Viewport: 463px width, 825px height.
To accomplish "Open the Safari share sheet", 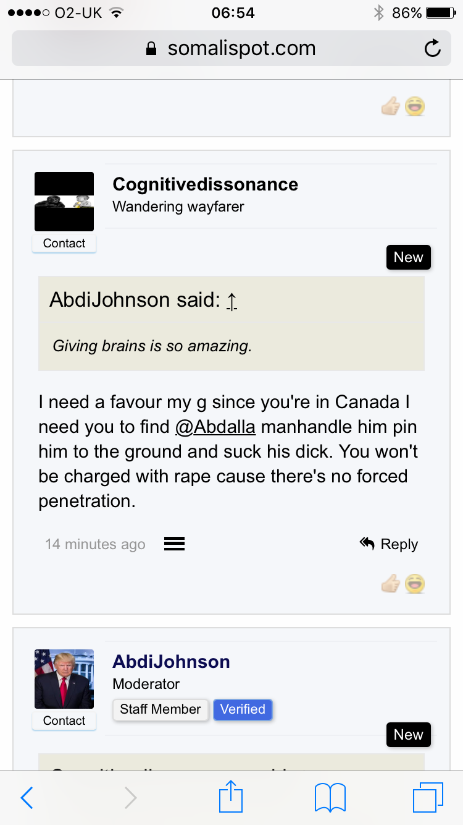I will point(231,797).
